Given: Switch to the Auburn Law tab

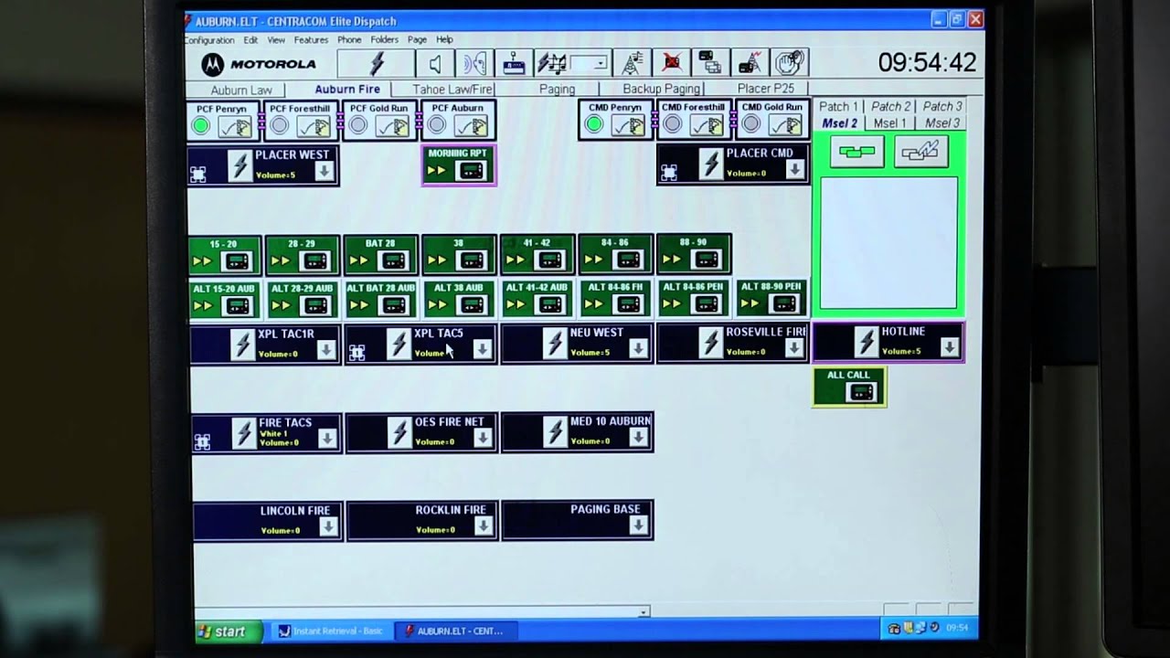Looking at the screenshot, I should [x=241, y=90].
